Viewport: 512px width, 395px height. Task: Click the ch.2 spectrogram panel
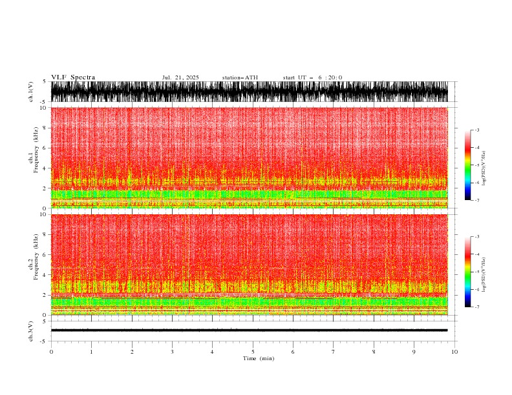pos(249,265)
